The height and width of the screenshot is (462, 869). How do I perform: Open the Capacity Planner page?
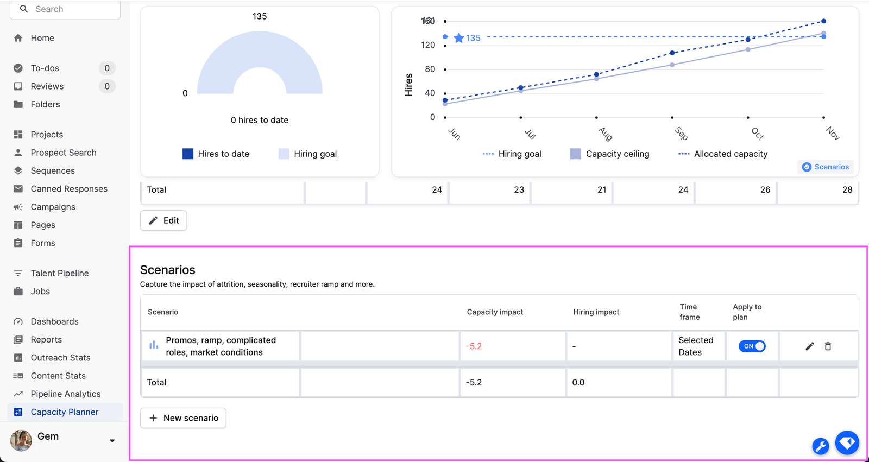point(65,412)
